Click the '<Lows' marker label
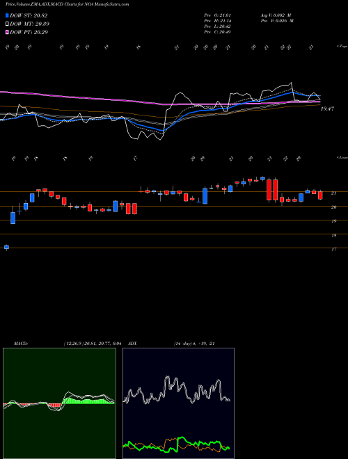Screen dimensions: 348x459 click(x=342, y=157)
